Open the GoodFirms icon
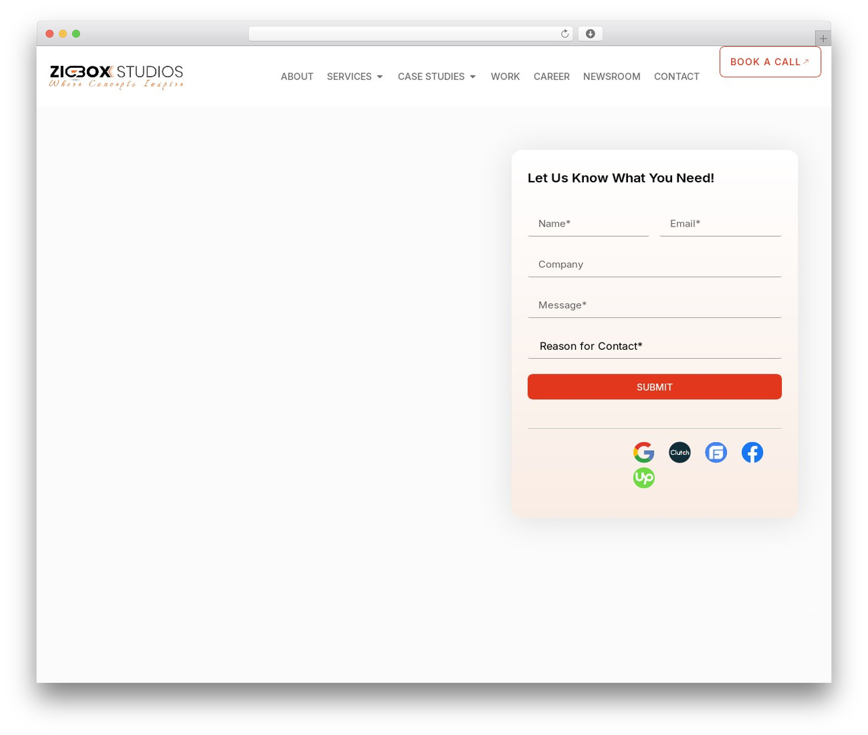 click(x=716, y=452)
